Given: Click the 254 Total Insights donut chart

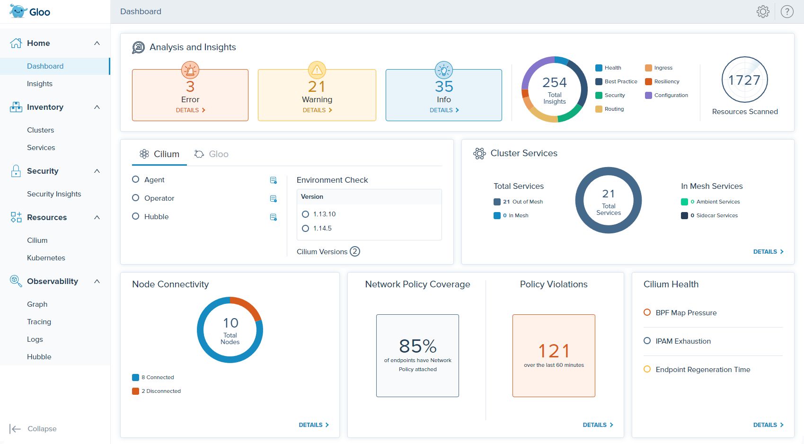Looking at the screenshot, I should point(555,89).
